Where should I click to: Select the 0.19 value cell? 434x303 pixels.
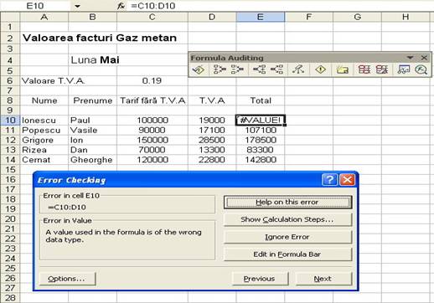[152, 81]
